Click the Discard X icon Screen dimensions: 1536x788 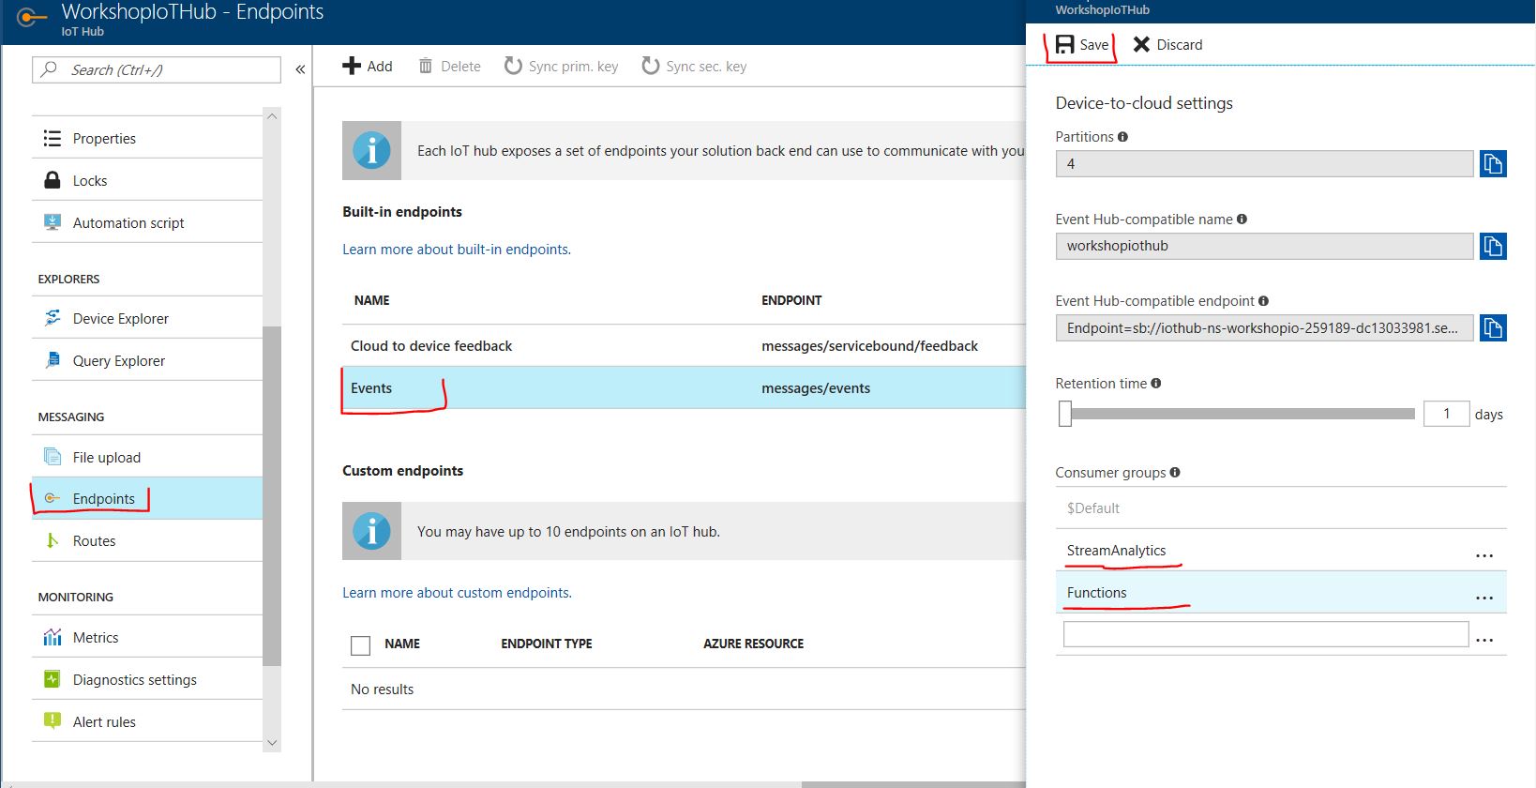click(1141, 44)
